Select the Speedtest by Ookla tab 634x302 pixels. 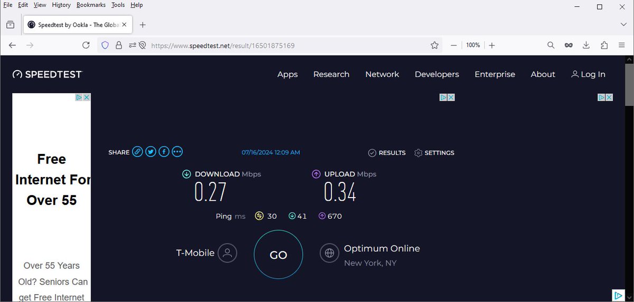(78, 25)
